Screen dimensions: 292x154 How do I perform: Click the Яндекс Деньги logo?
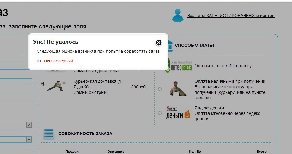tap(178, 112)
